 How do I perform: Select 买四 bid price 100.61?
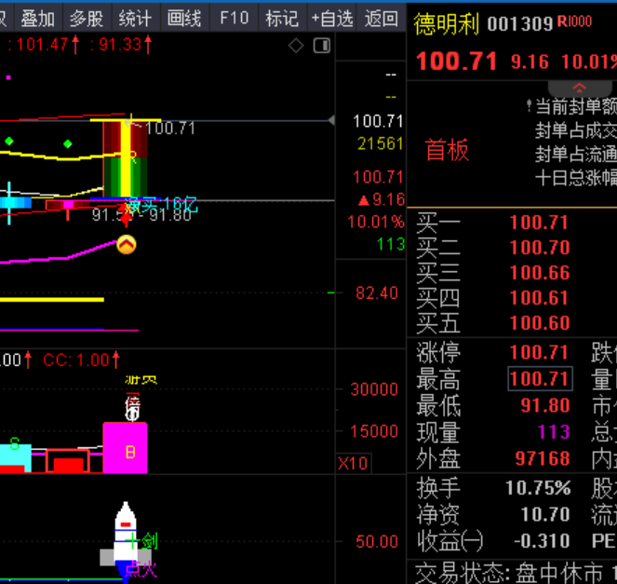pos(539,298)
